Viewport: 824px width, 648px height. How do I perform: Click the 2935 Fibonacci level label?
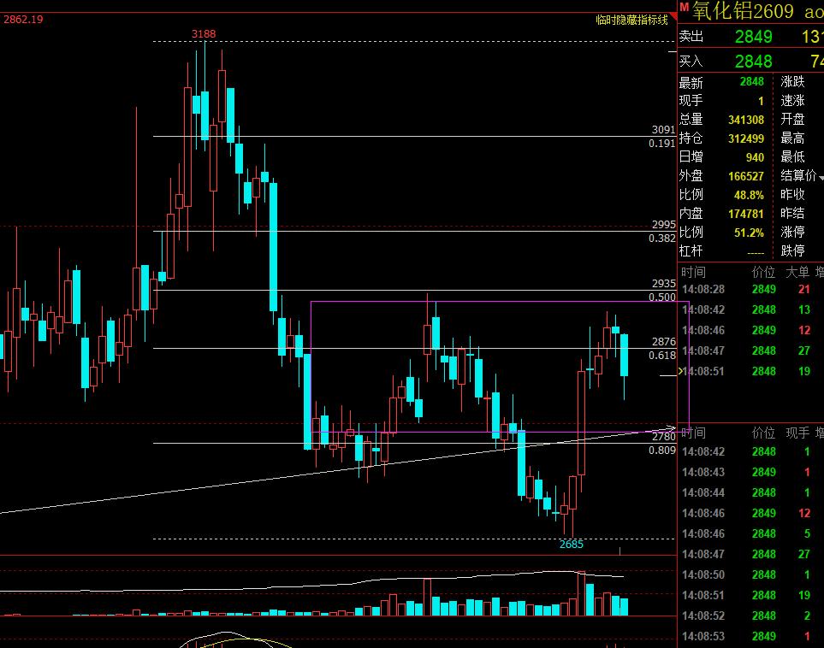coord(664,284)
